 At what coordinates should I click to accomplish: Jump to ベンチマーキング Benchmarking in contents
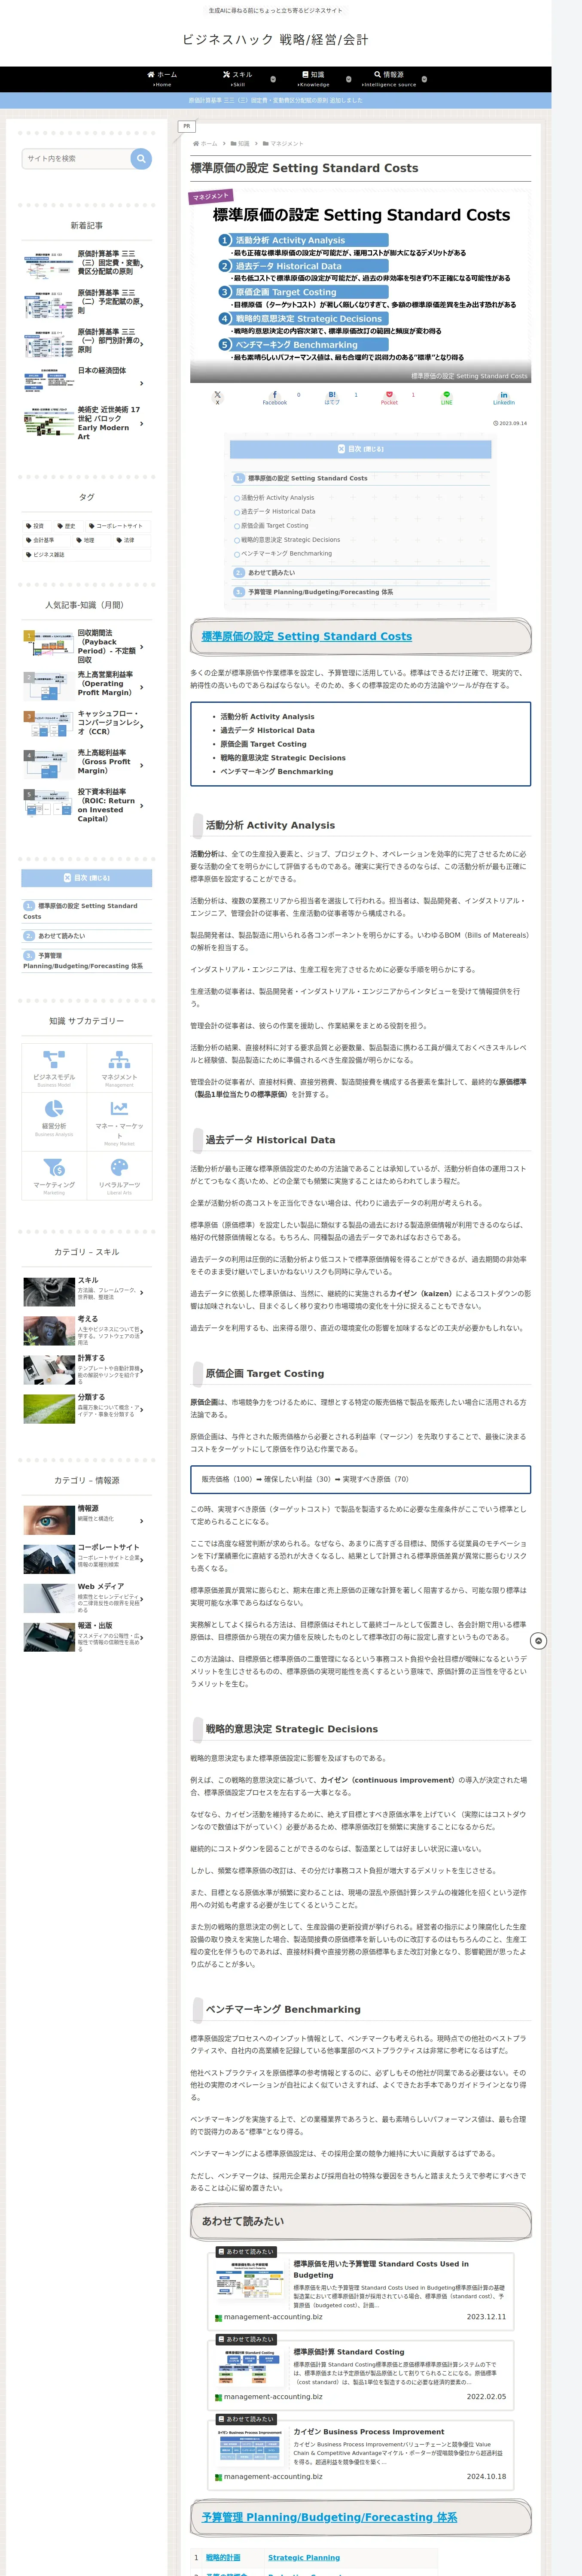click(286, 553)
